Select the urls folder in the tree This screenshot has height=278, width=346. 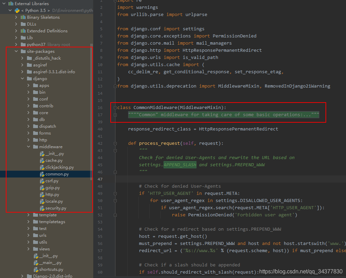tap(43, 235)
